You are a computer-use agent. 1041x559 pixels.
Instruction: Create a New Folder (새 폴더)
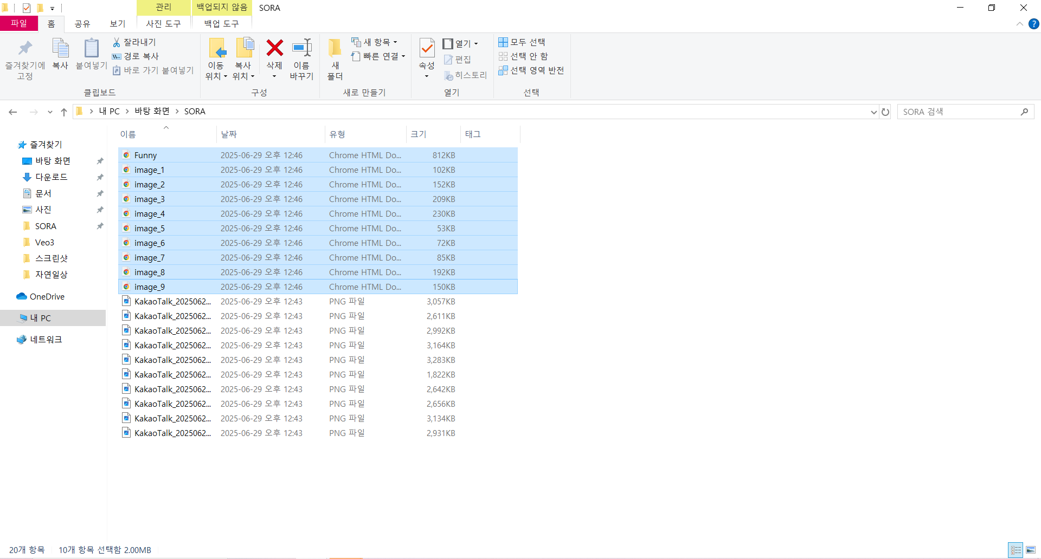[335, 60]
